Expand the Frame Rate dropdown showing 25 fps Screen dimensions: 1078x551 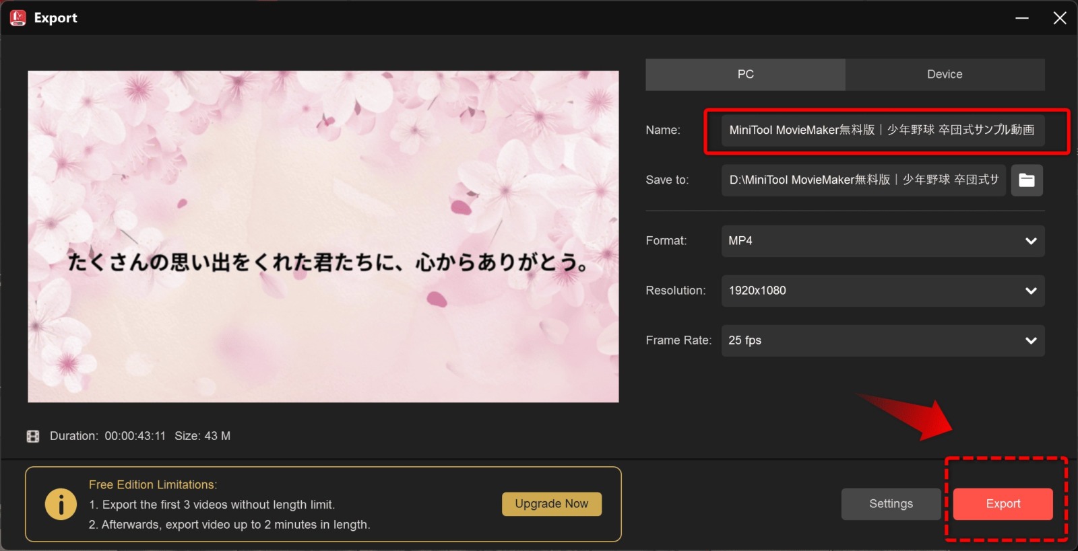tap(883, 340)
